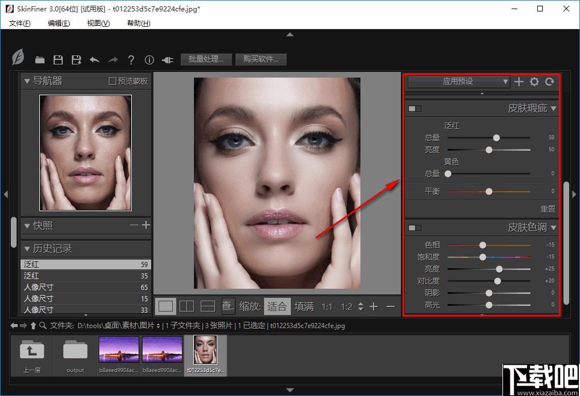This screenshot has width=580, height=396.
Task: Adjust the 平衡 slider
Action: (x=489, y=191)
